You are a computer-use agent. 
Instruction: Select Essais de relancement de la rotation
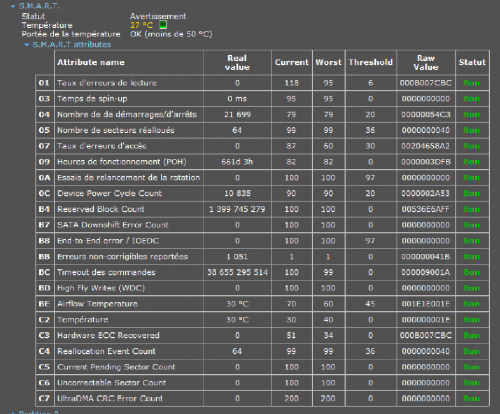pos(129,178)
